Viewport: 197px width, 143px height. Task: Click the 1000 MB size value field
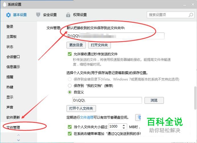click(115, 126)
